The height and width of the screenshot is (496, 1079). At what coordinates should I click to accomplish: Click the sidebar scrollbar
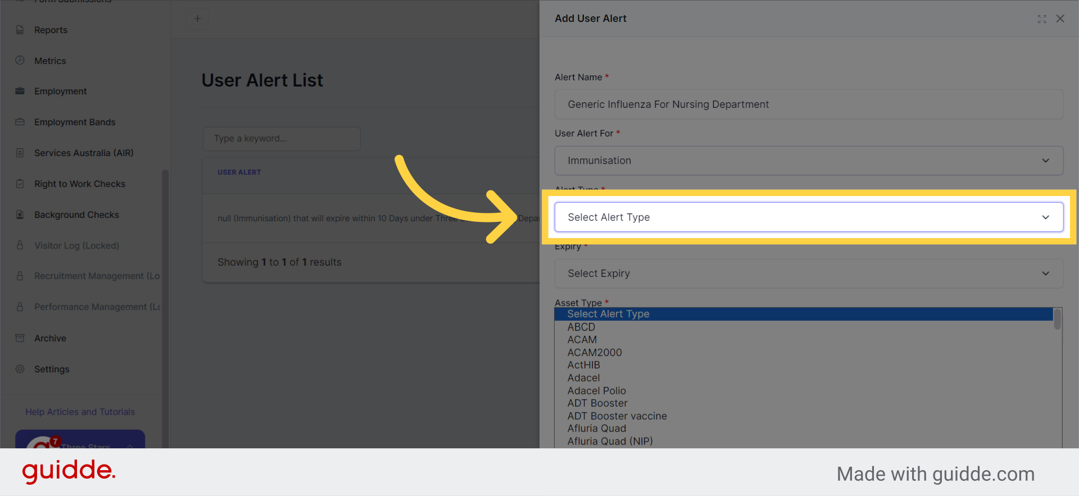pos(165,309)
